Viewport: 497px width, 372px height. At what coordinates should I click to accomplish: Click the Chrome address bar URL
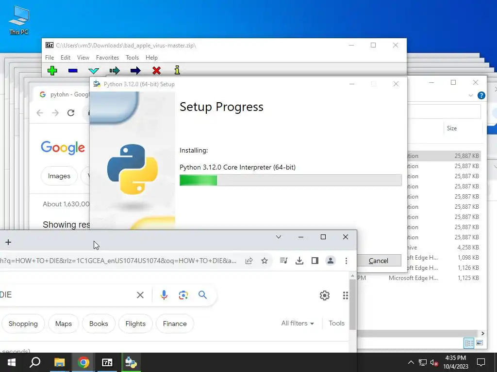click(118, 261)
